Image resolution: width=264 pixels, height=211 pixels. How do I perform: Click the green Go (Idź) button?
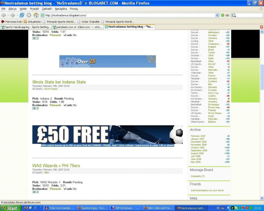tap(225, 15)
